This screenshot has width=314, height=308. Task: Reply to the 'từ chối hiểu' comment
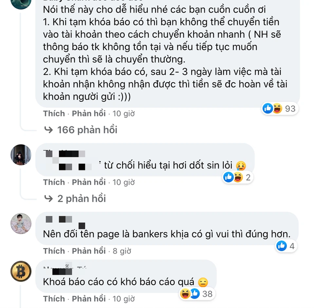89,182
